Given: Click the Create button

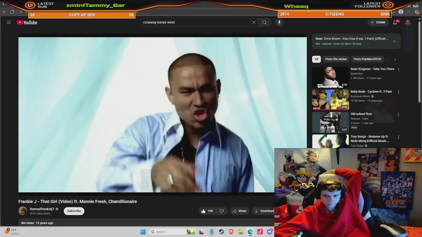Looking at the screenshot, I should click(x=378, y=22).
